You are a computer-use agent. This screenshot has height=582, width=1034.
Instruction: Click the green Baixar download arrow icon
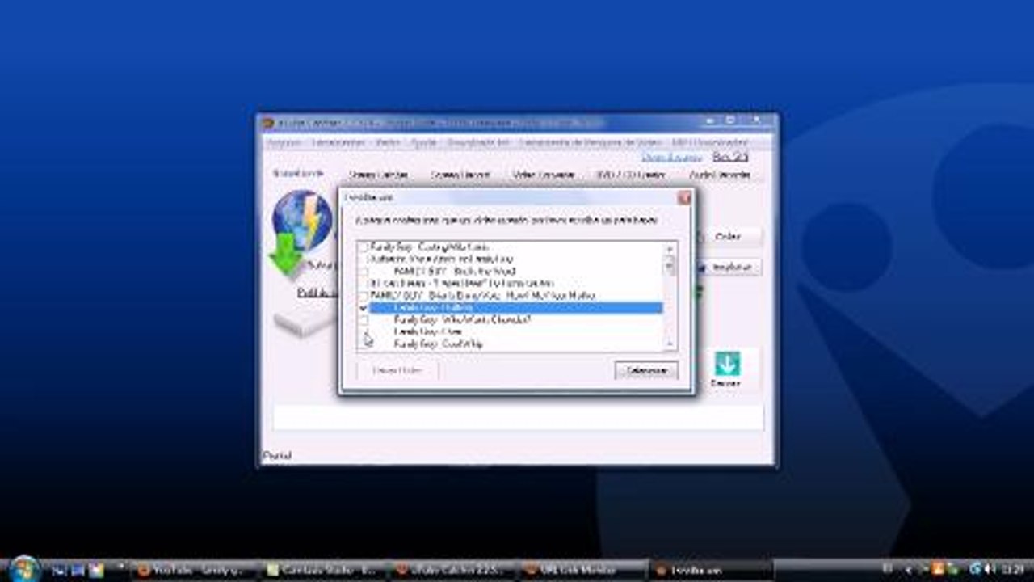[727, 365]
